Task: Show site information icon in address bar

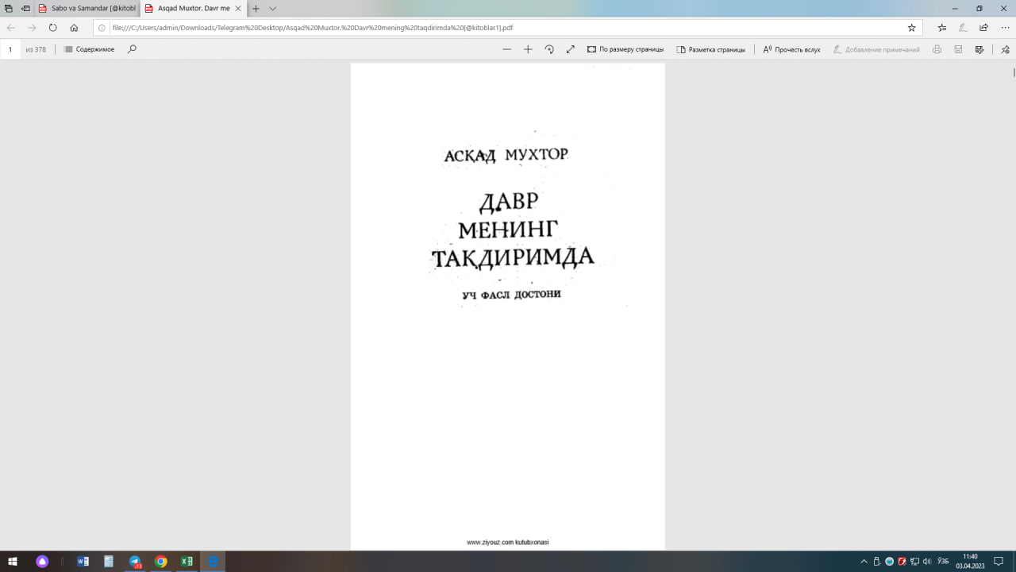Action: coord(102,27)
